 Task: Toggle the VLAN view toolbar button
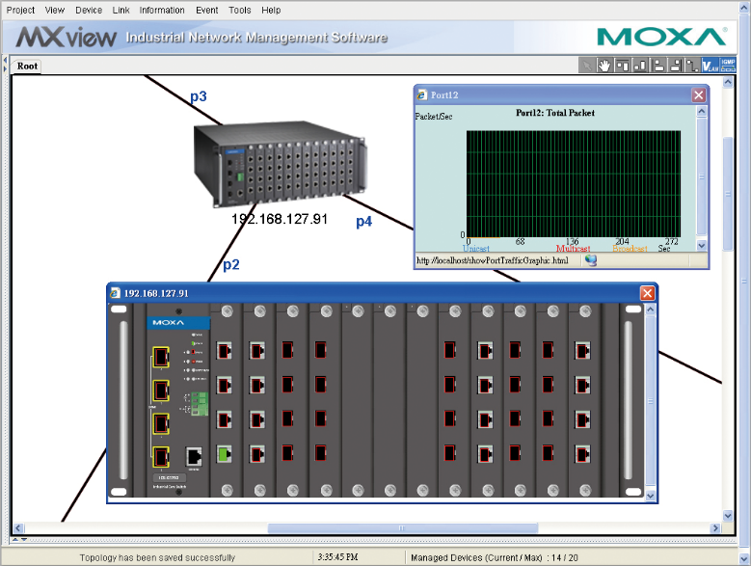[x=711, y=66]
